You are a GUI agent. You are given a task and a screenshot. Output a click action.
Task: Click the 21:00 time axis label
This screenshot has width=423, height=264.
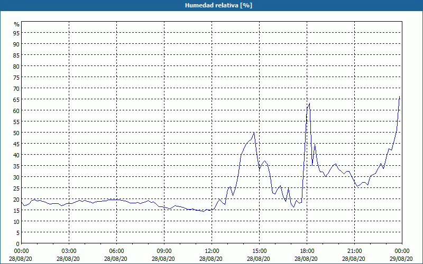click(354, 251)
